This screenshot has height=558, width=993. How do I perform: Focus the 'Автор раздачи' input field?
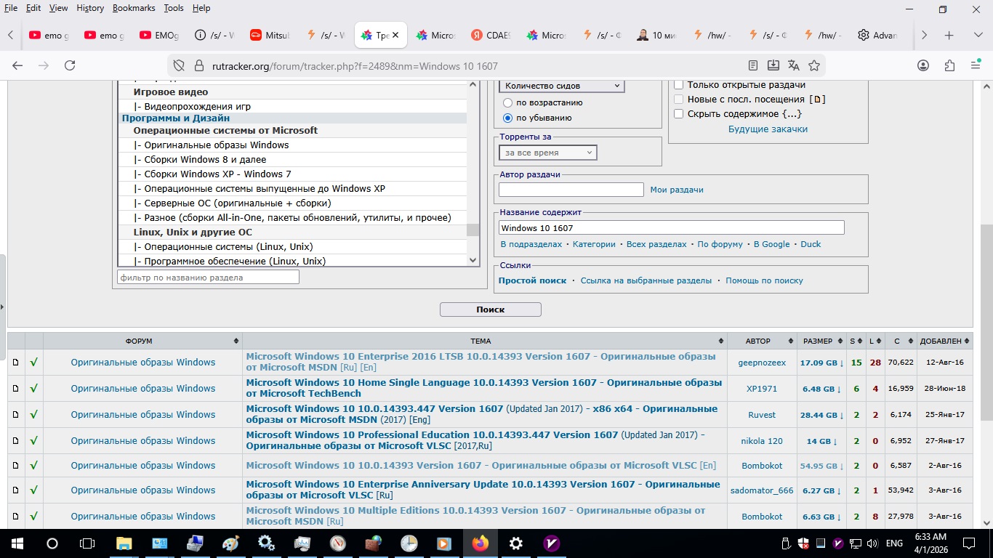571,190
